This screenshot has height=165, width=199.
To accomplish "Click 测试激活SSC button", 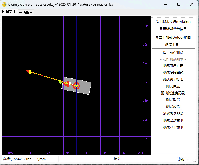I will pyautogui.click(x=173, y=113).
